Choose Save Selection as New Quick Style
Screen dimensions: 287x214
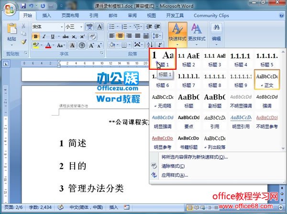(x=195, y=157)
